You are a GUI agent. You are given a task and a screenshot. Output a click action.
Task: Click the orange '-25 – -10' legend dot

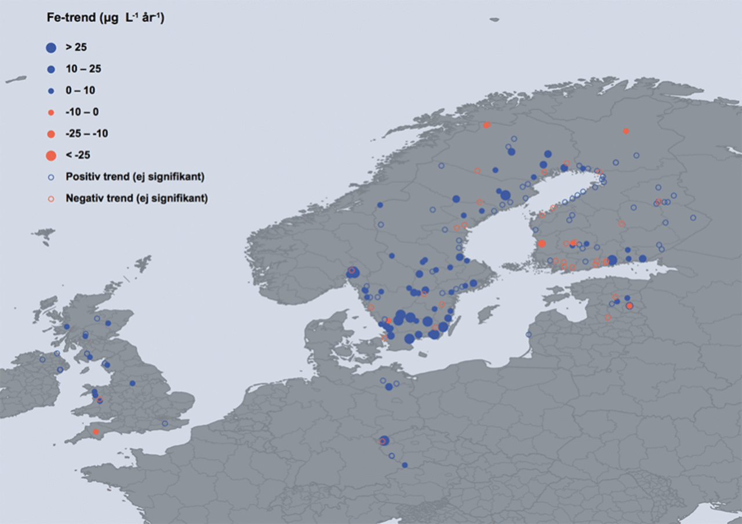(x=51, y=134)
